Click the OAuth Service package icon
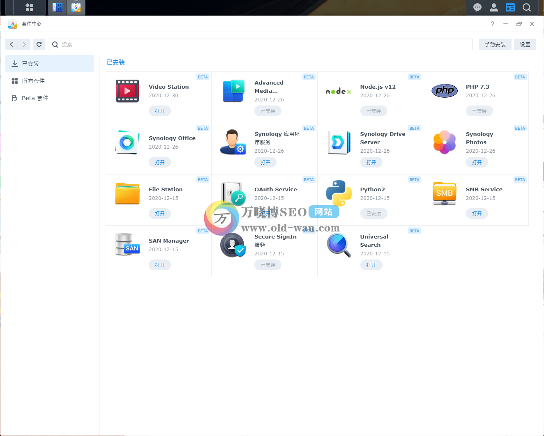The height and width of the screenshot is (436, 544). pyautogui.click(x=233, y=193)
